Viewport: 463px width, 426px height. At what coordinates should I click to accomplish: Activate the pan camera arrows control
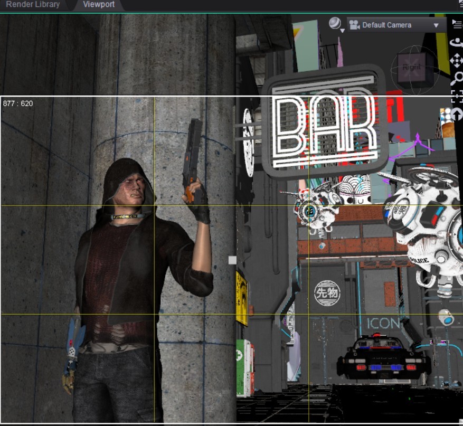tap(457, 61)
